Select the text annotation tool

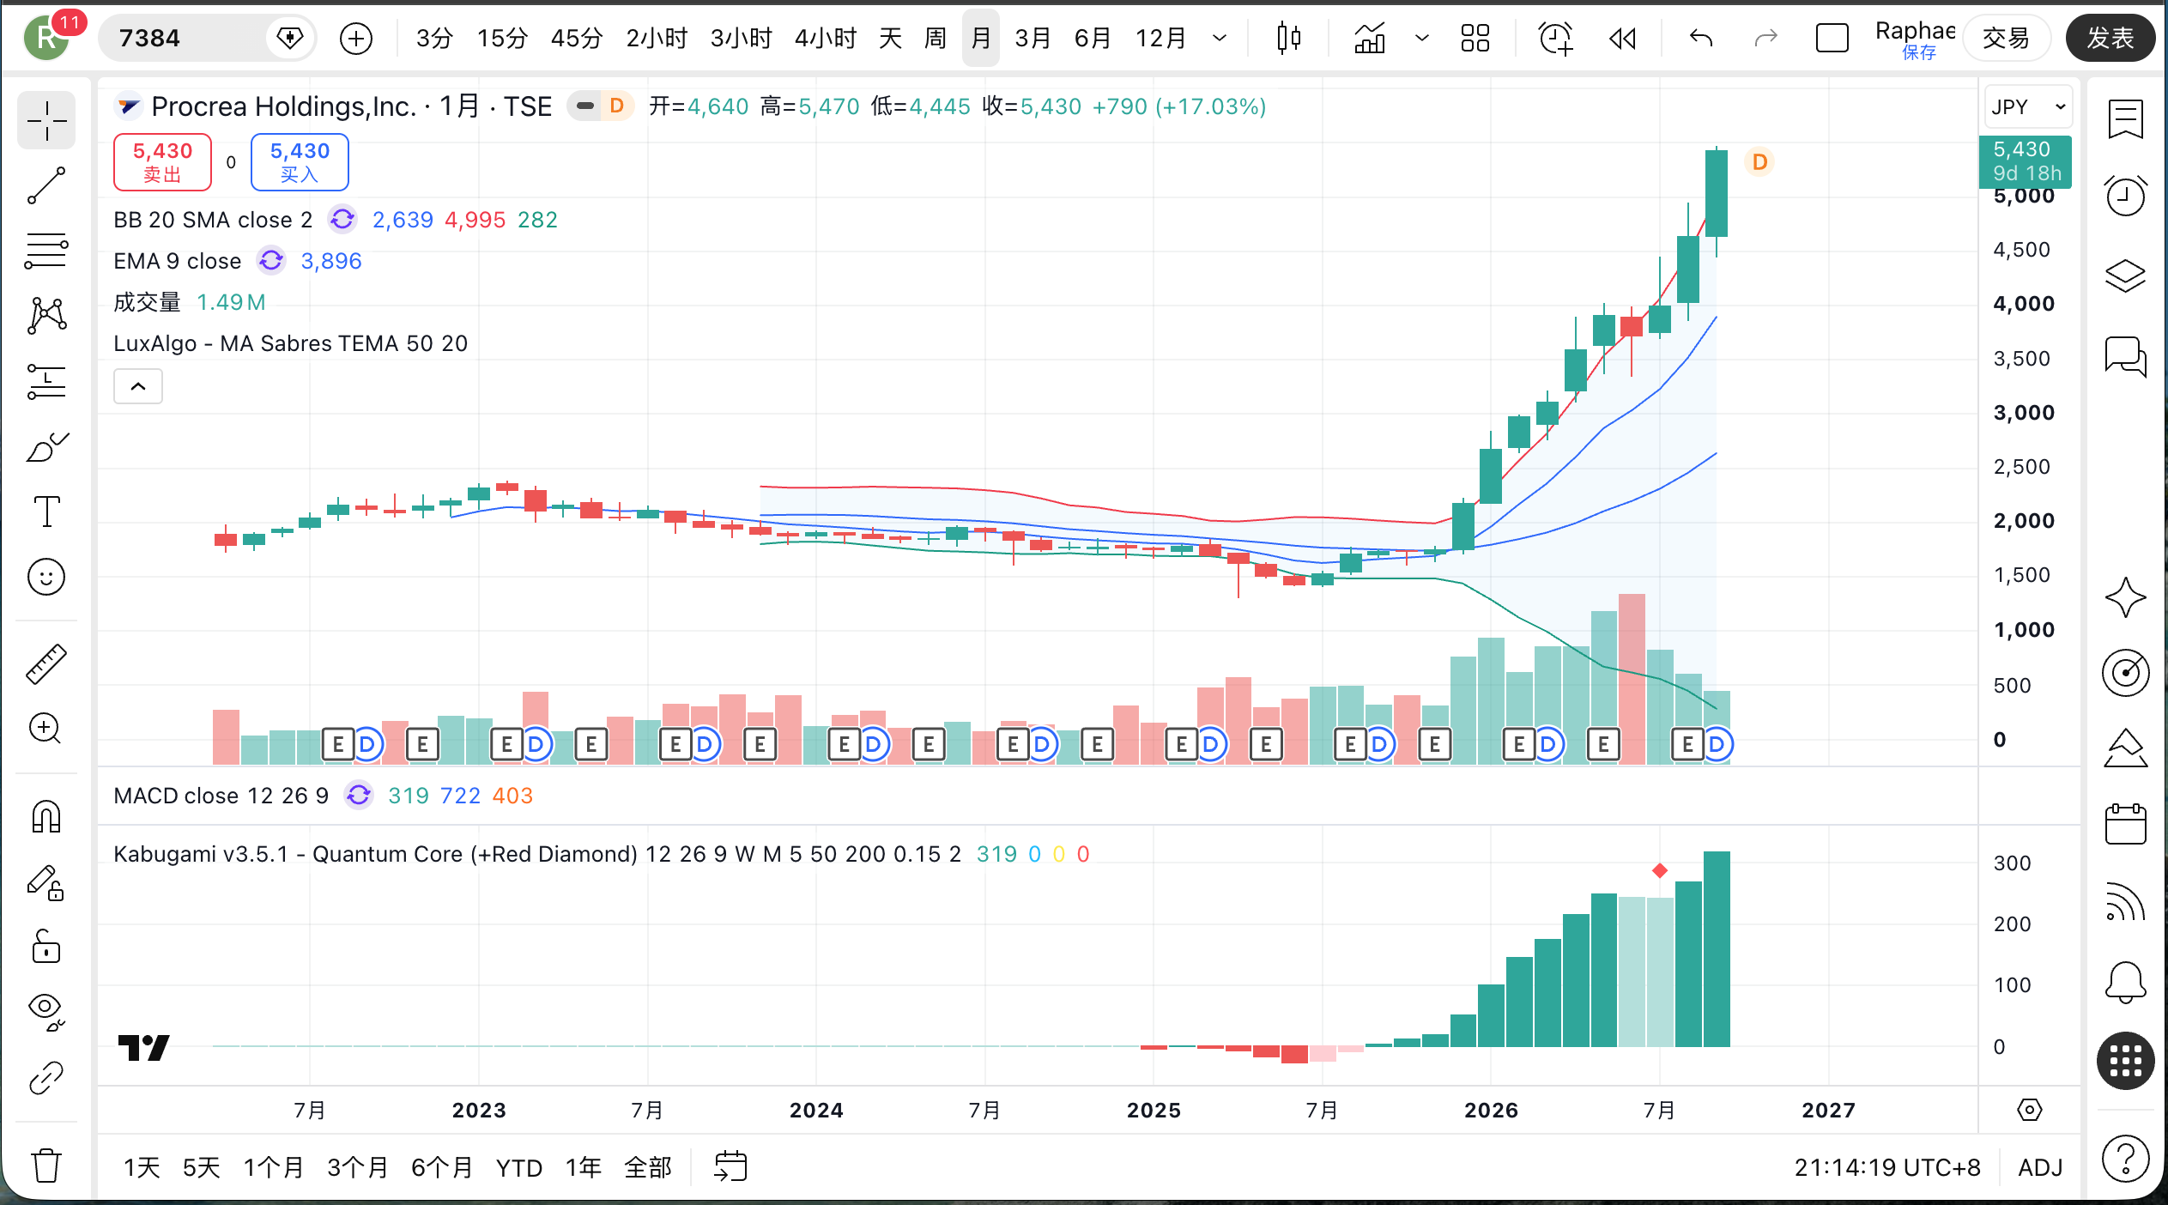[x=46, y=512]
